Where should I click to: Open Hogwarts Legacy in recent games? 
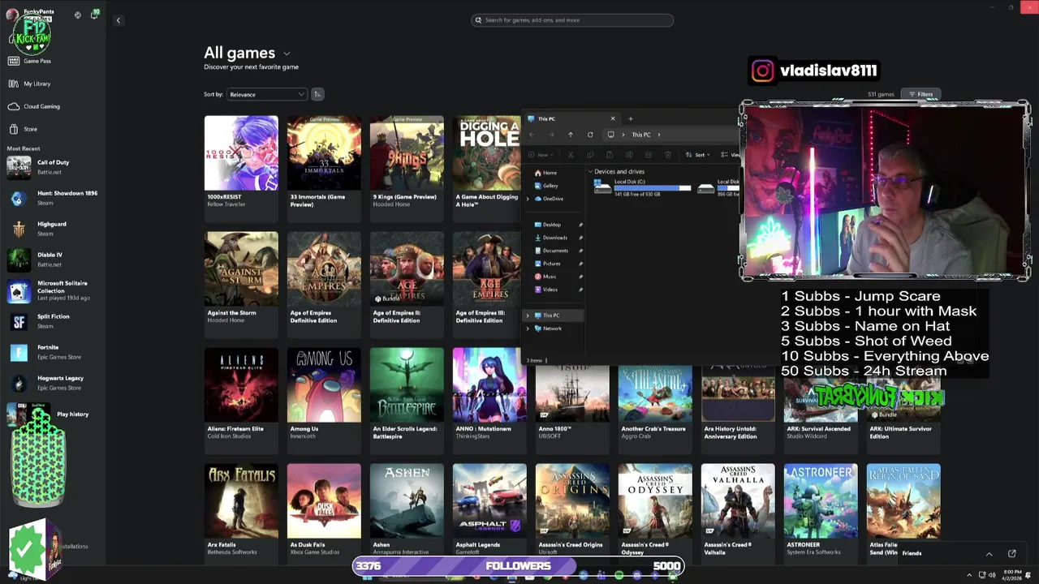click(x=53, y=383)
